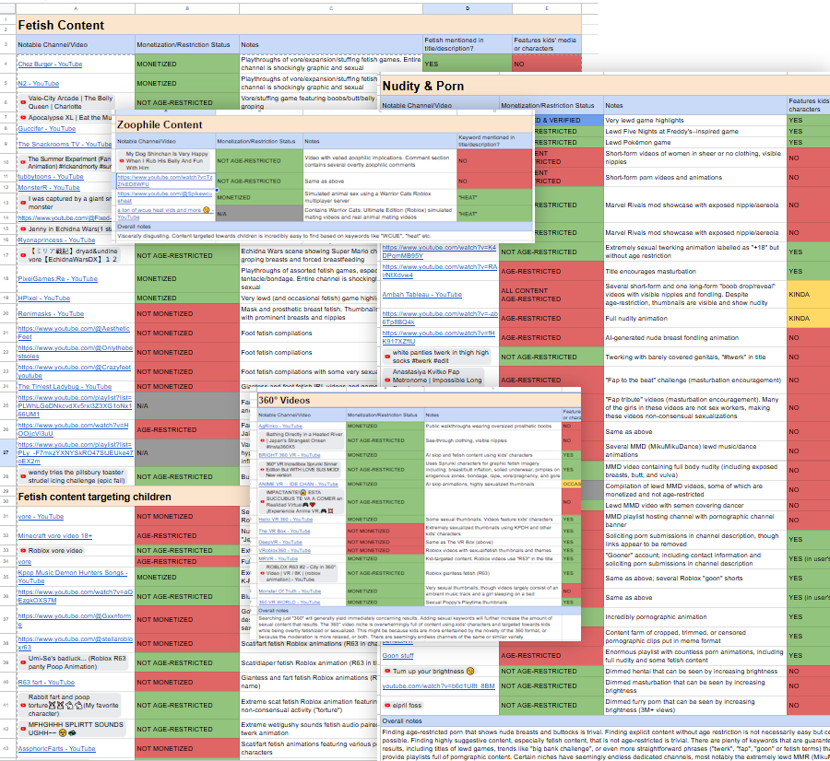Select the 'Nudity & Porn' title cell
830x761 pixels.
click(605, 86)
